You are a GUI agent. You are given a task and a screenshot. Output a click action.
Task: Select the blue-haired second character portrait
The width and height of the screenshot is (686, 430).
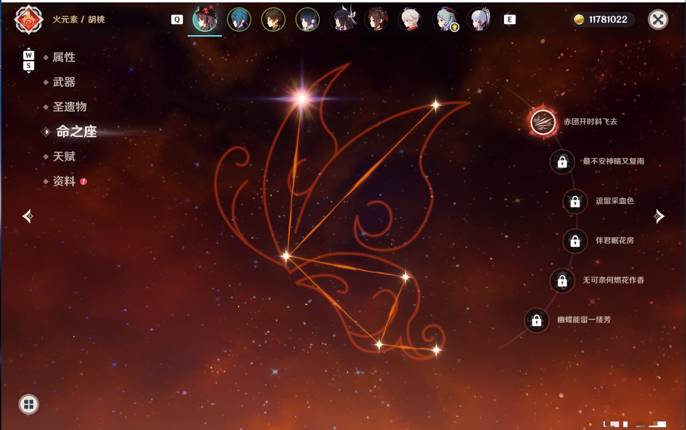click(x=239, y=19)
